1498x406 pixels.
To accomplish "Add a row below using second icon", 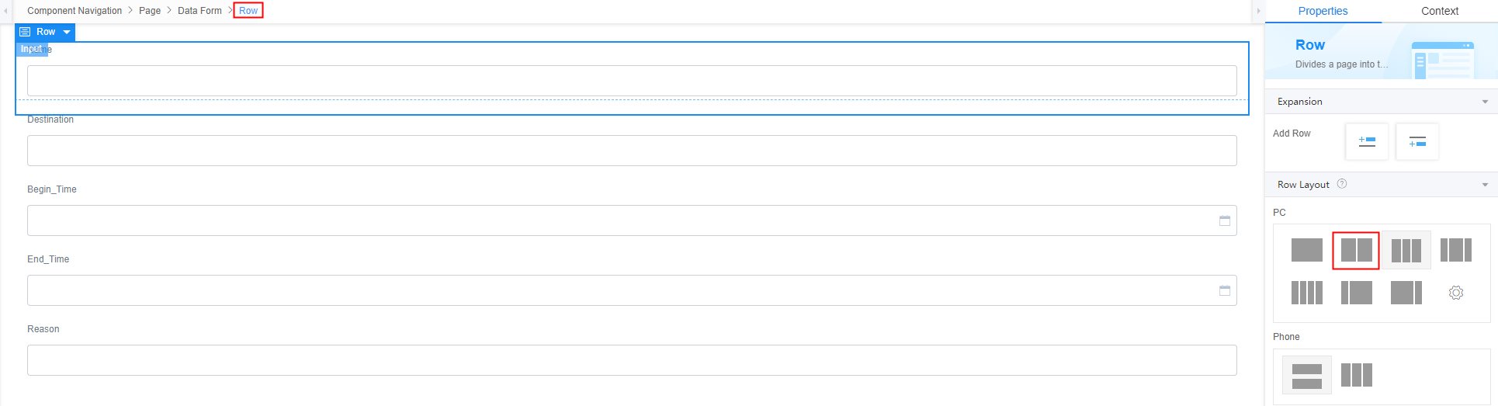I will click(x=1417, y=141).
